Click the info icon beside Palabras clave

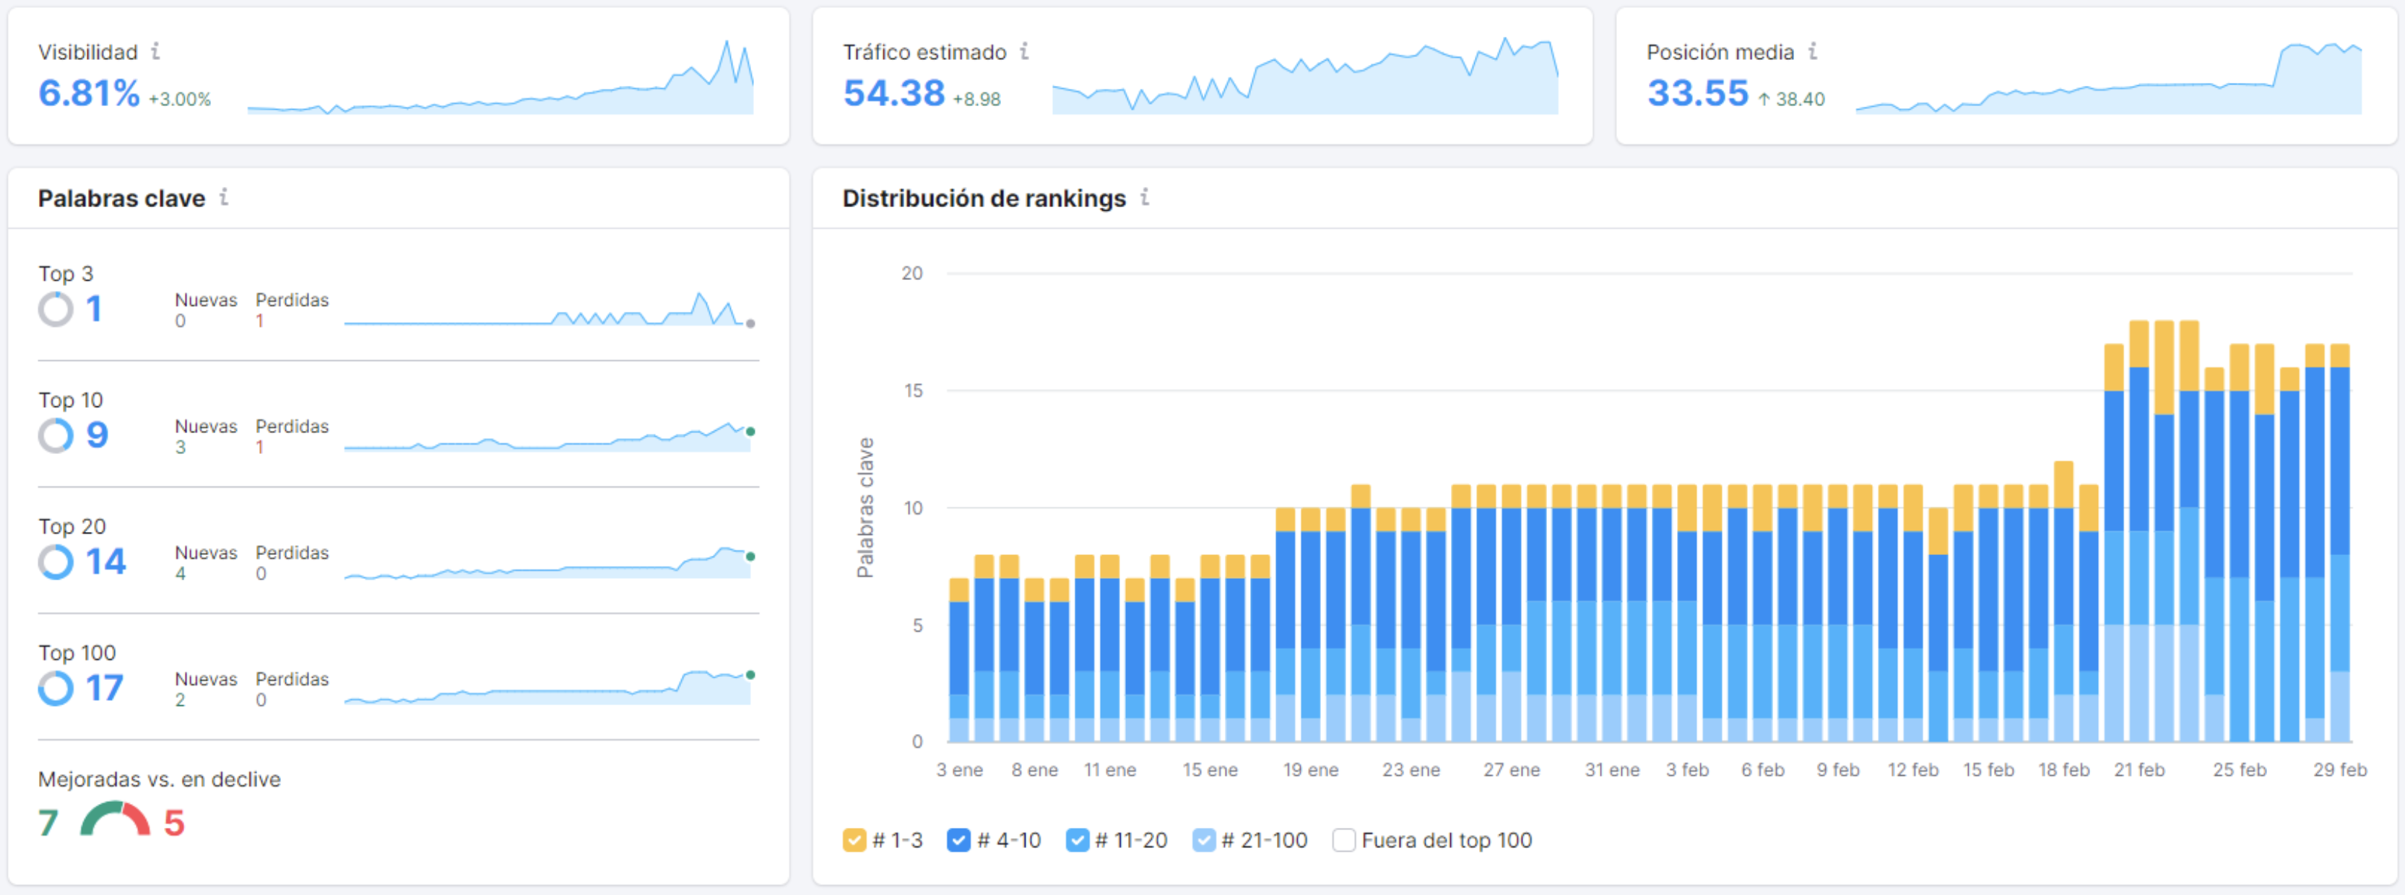(224, 197)
